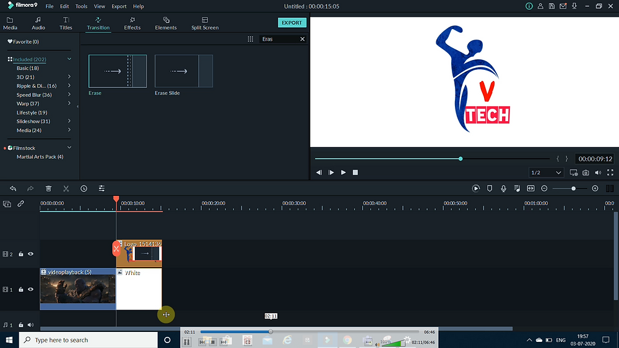The image size is (619, 348).
Task: Zoom out timeline with minus icon
Action: (544, 189)
